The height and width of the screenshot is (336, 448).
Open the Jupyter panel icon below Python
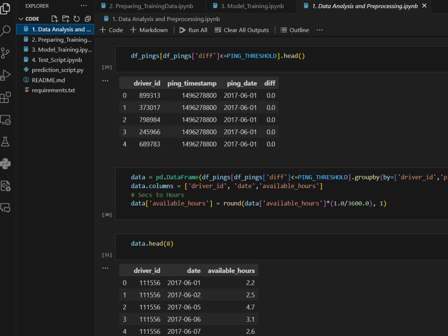(x=6, y=185)
